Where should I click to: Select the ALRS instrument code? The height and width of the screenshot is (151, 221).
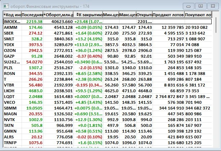(x=9, y=137)
